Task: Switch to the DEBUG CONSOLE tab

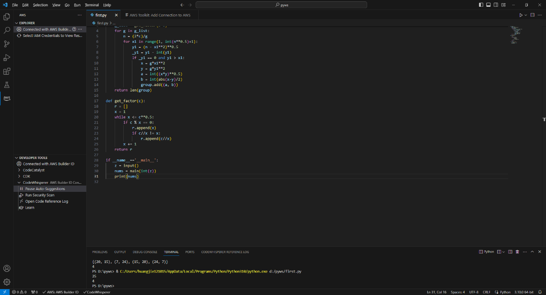Action: click(145, 252)
